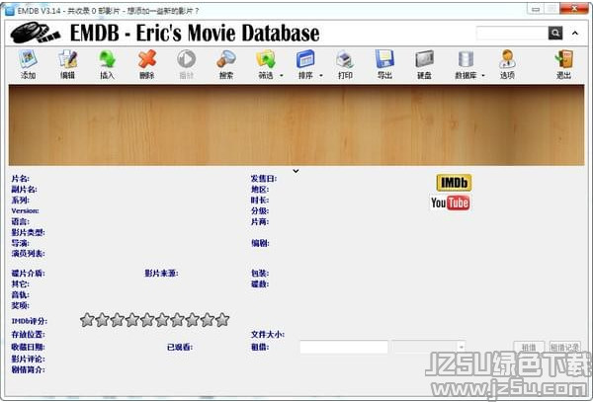Open the YouTube logo link
This screenshot has width=593, height=402.
click(451, 202)
